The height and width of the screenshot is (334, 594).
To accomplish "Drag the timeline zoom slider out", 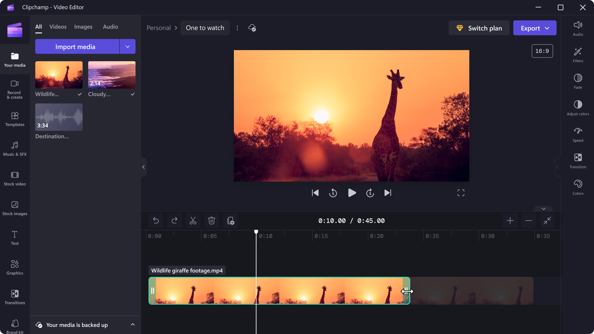I will click(529, 221).
